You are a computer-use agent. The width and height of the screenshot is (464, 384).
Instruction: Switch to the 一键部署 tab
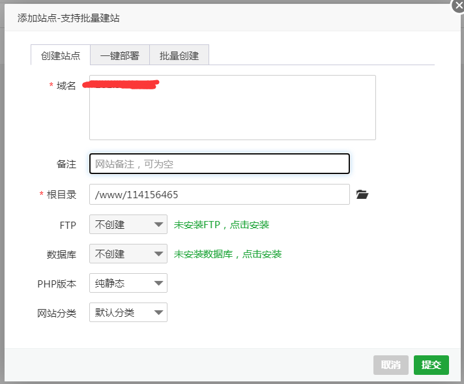(x=120, y=55)
